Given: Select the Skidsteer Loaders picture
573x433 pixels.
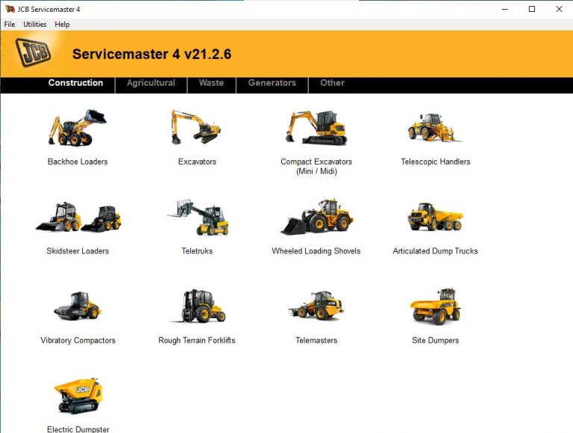Looking at the screenshot, I should tap(78, 217).
